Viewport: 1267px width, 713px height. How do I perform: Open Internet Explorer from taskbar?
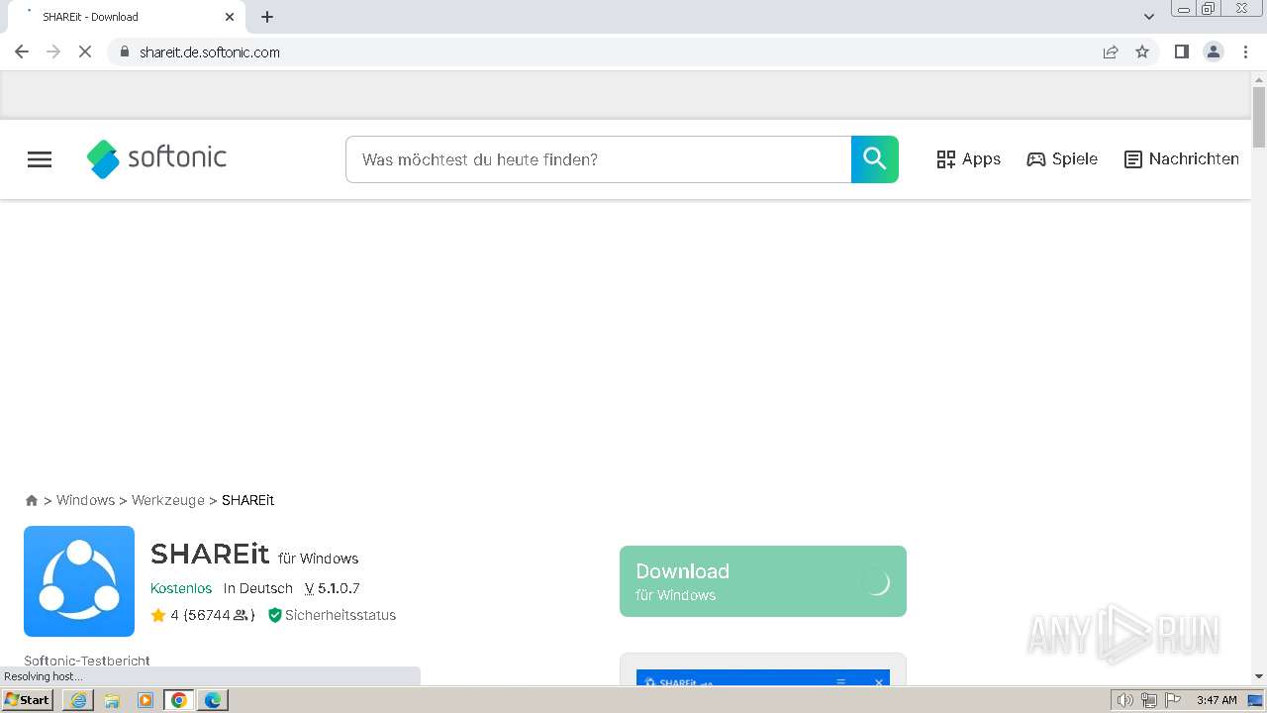(78, 700)
